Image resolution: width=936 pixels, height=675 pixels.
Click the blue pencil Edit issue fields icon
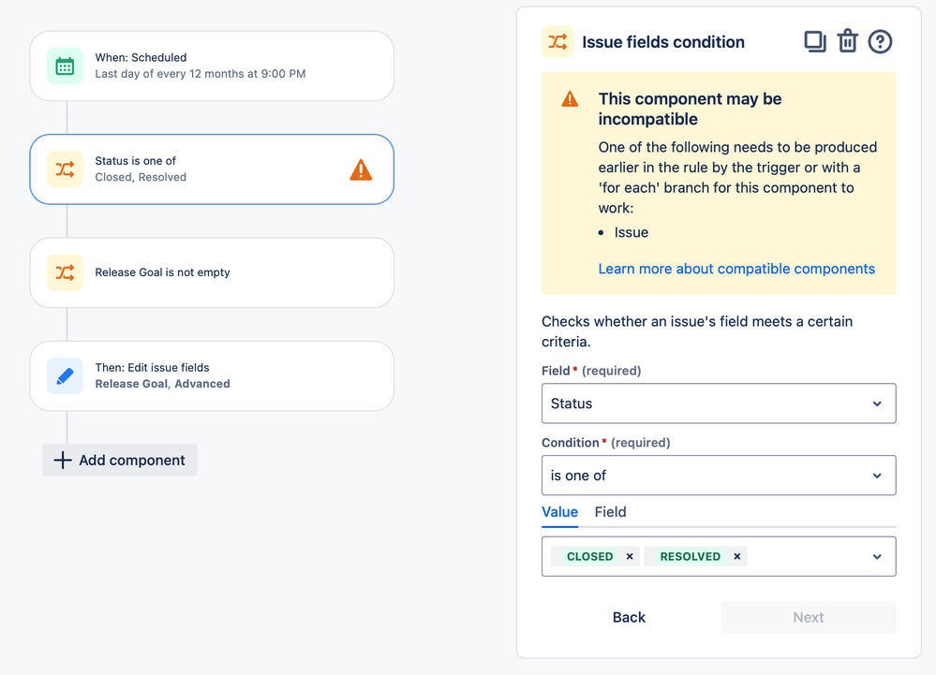point(65,375)
